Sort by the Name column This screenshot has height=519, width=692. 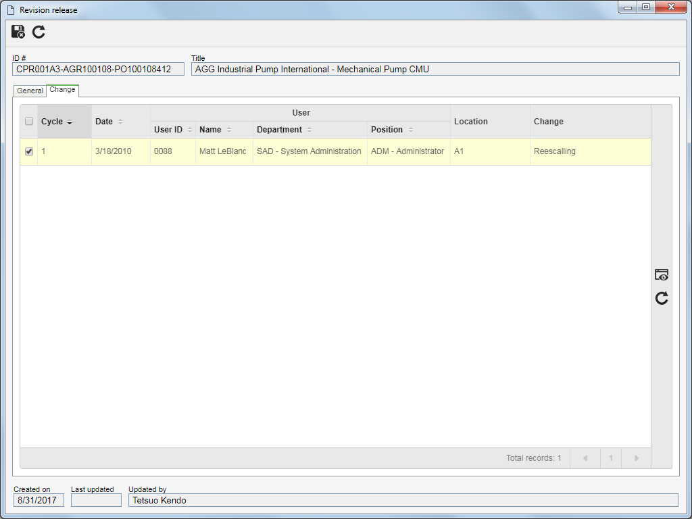[224, 130]
